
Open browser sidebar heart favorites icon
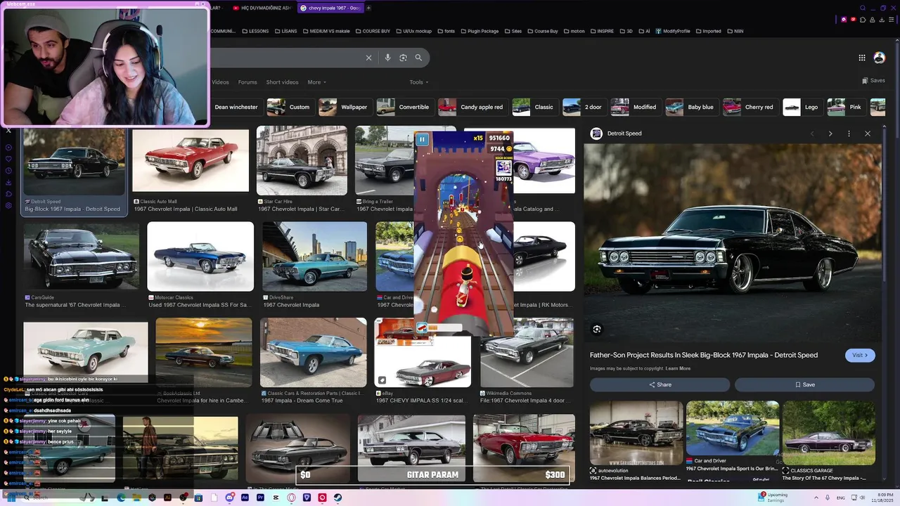tap(8, 159)
